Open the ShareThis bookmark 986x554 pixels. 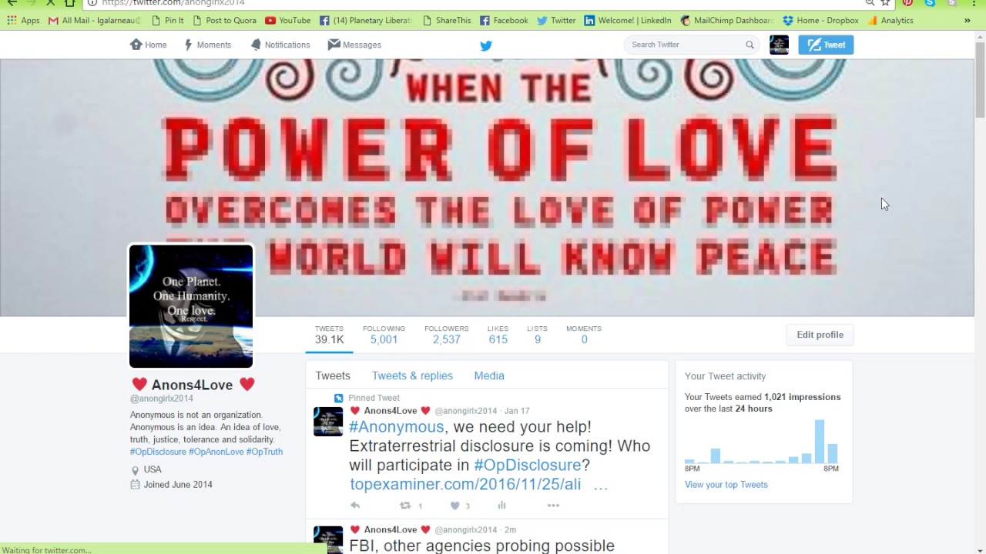point(447,21)
